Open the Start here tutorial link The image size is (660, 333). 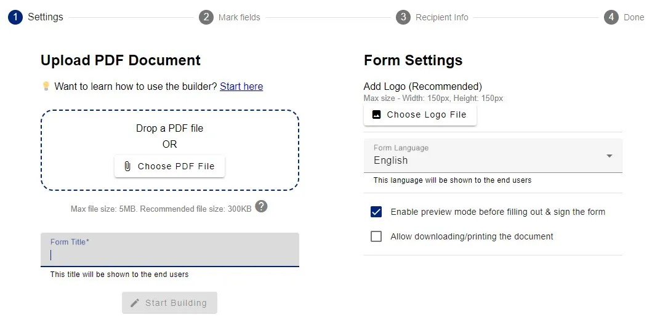pos(241,86)
